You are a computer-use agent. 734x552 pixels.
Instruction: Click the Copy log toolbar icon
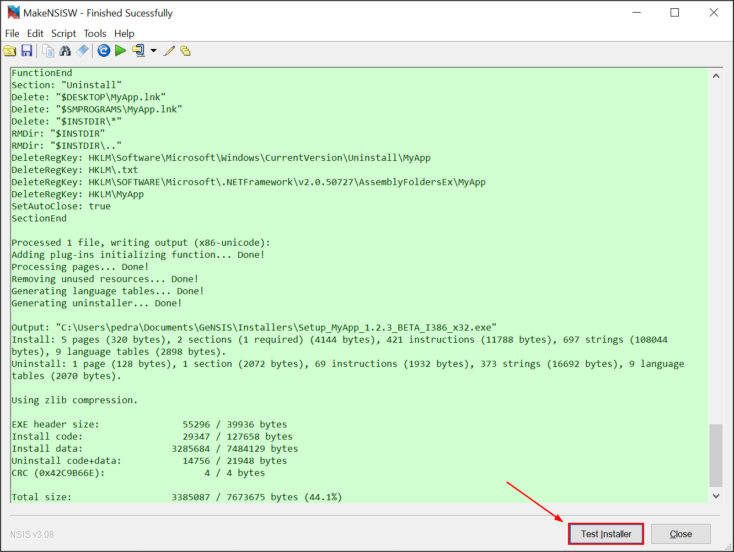click(49, 51)
